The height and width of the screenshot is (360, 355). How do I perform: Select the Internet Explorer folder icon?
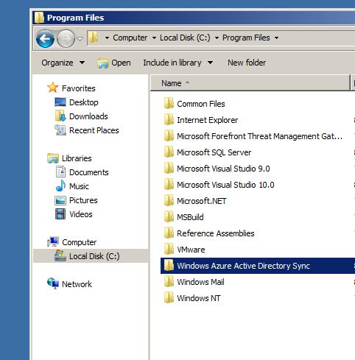coord(169,119)
